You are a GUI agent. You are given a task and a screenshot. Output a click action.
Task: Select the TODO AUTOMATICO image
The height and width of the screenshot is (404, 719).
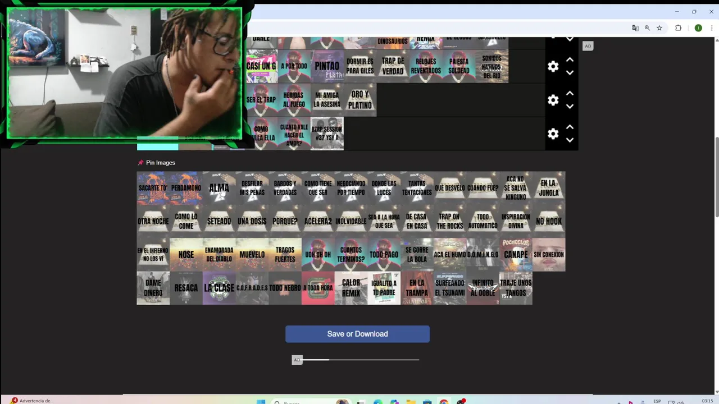coord(483,221)
